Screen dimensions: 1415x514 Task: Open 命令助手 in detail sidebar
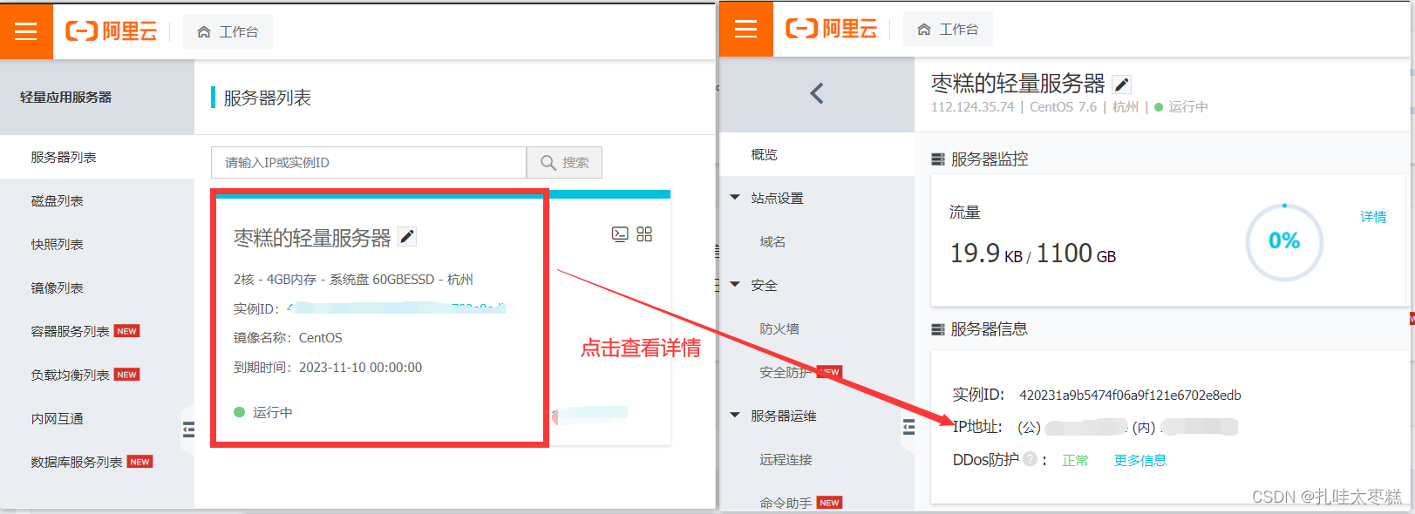[x=786, y=503]
